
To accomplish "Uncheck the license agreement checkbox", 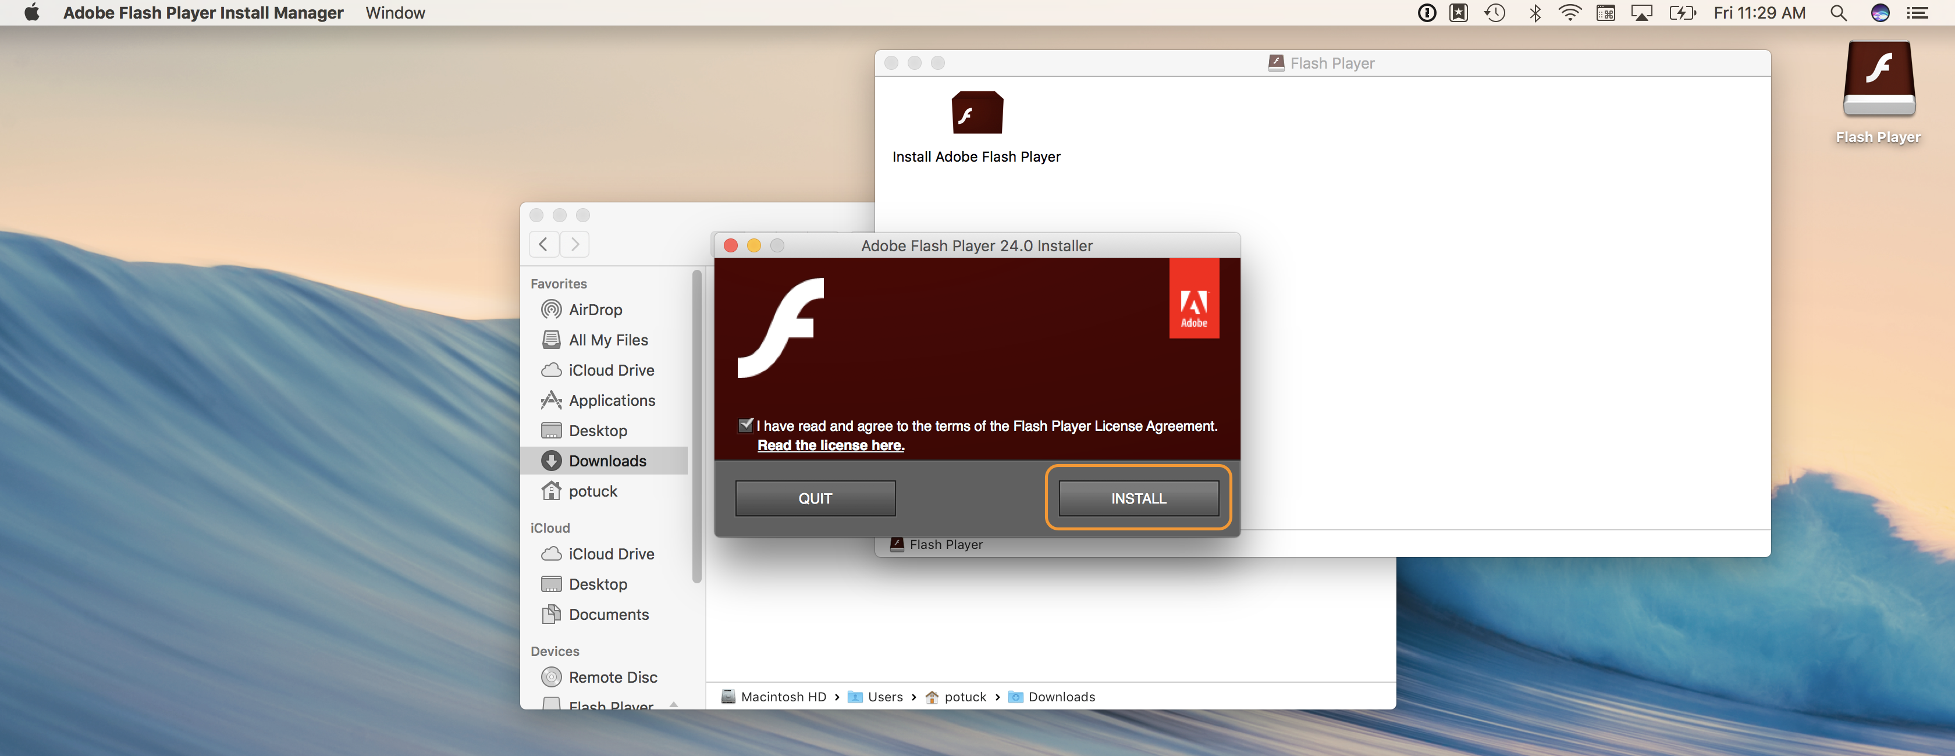I will pyautogui.click(x=745, y=425).
